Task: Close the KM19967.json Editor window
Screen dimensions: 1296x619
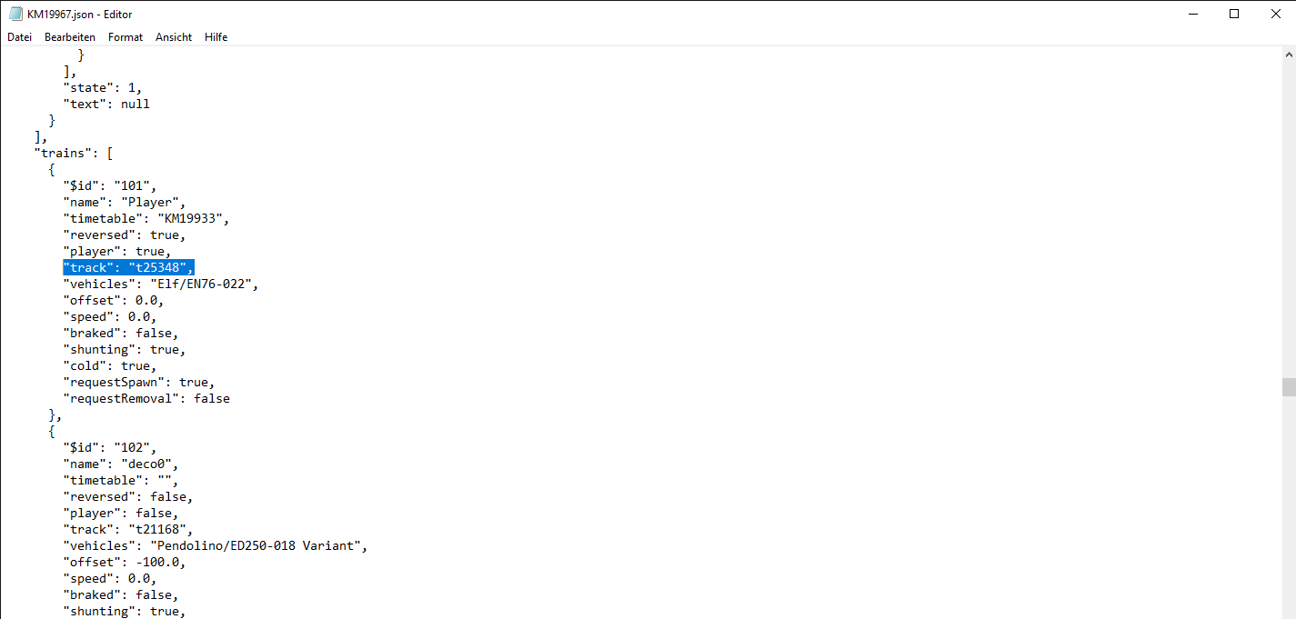Action: pos(1275,14)
